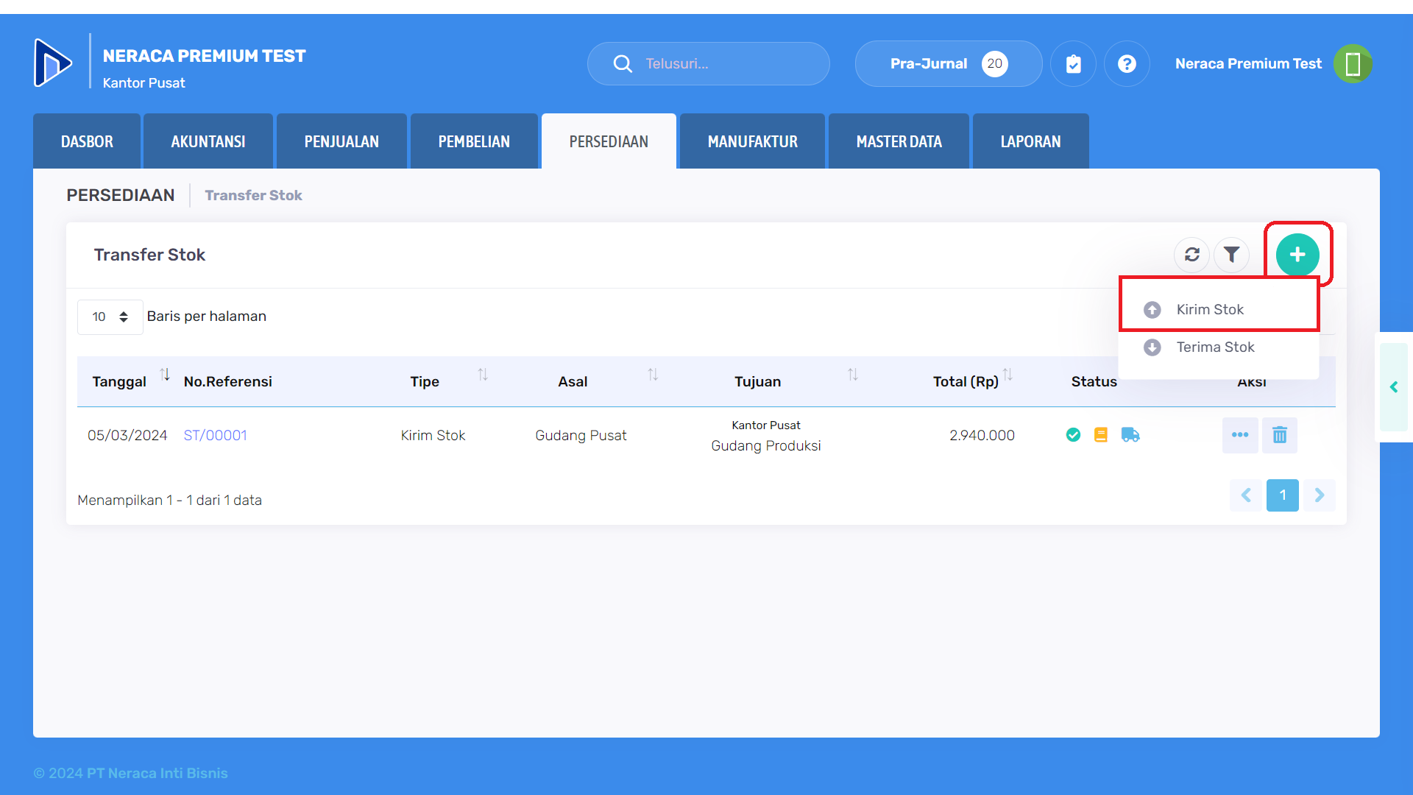
Task: Click the orange journal book status icon
Action: (1101, 435)
